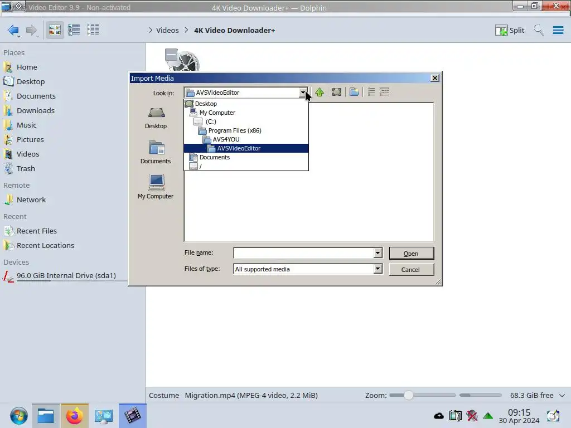Switch Import Media to details view
This screenshot has width=571, height=428.
(384, 92)
